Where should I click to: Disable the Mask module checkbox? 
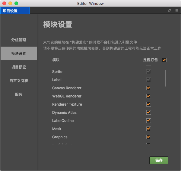click(x=148, y=129)
